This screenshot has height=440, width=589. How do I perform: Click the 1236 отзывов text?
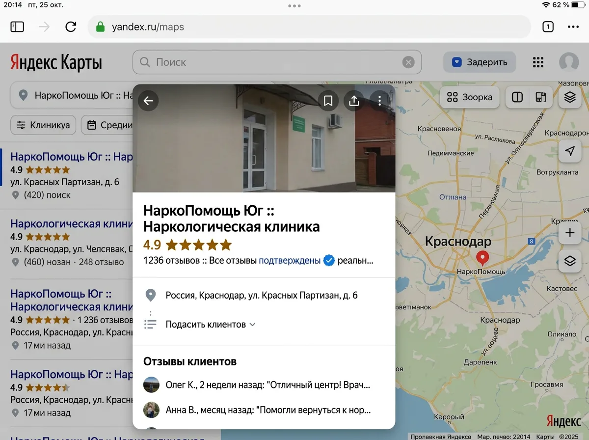171,260
